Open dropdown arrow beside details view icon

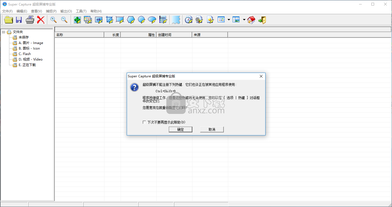[x=244, y=20]
